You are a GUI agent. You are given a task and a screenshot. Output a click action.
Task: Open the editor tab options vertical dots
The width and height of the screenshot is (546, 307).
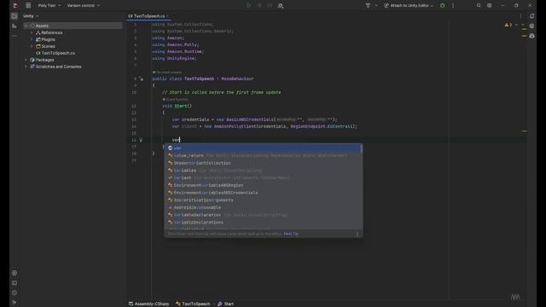point(520,16)
